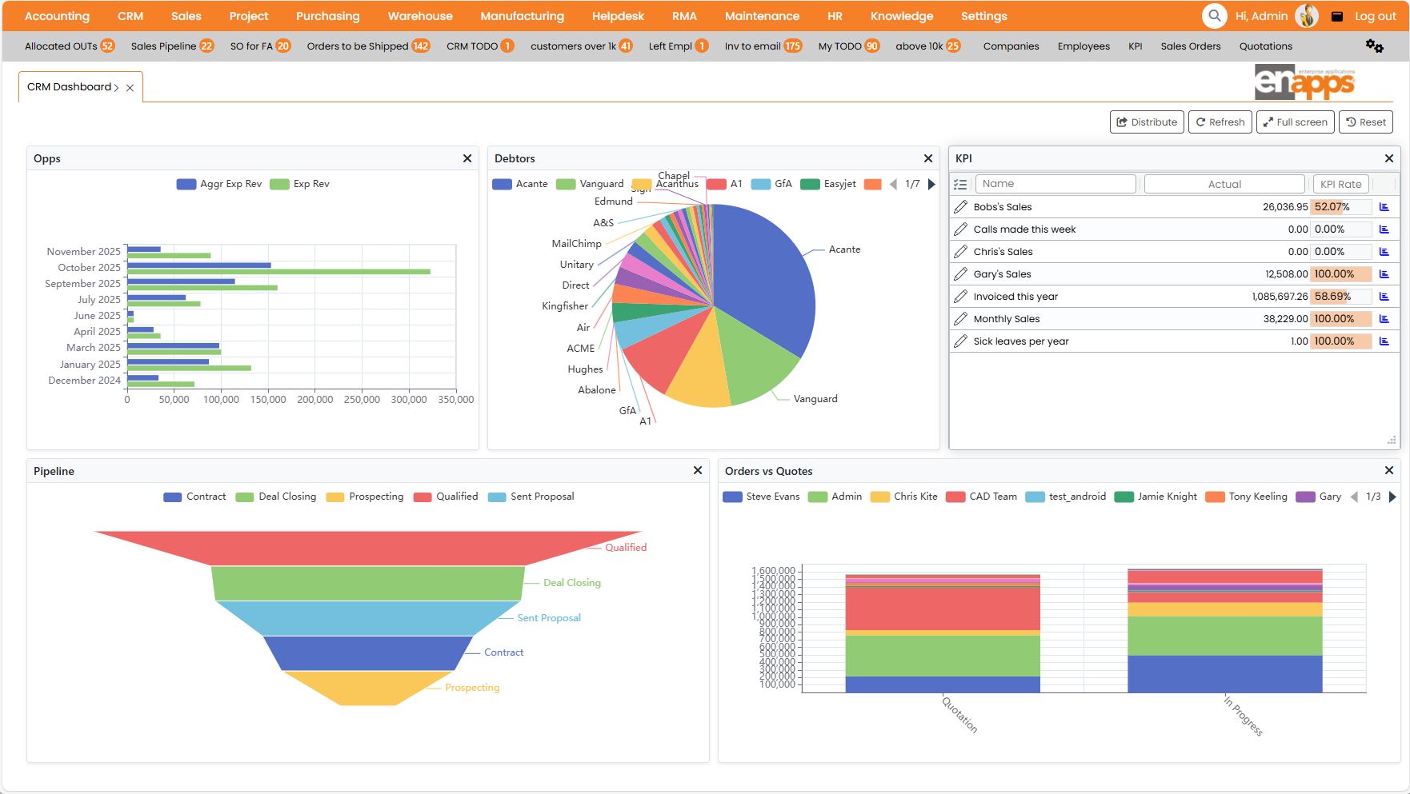This screenshot has height=794, width=1410.
Task: Click the 58.69% KPI Rate progress bar
Action: point(1334,296)
